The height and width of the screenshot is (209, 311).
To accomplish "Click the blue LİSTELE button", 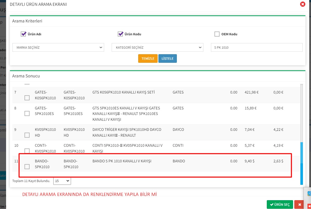I will pyautogui.click(x=168, y=58).
